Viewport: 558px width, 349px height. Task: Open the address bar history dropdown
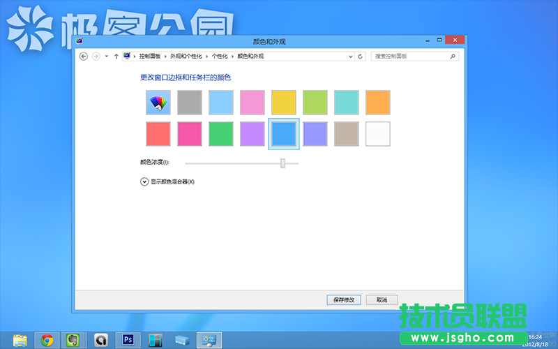pos(351,57)
